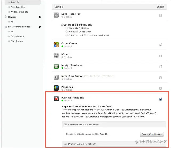Screen dimensions: 171x148
Task: Click the Data Protection lock icon
Action: (56, 15)
